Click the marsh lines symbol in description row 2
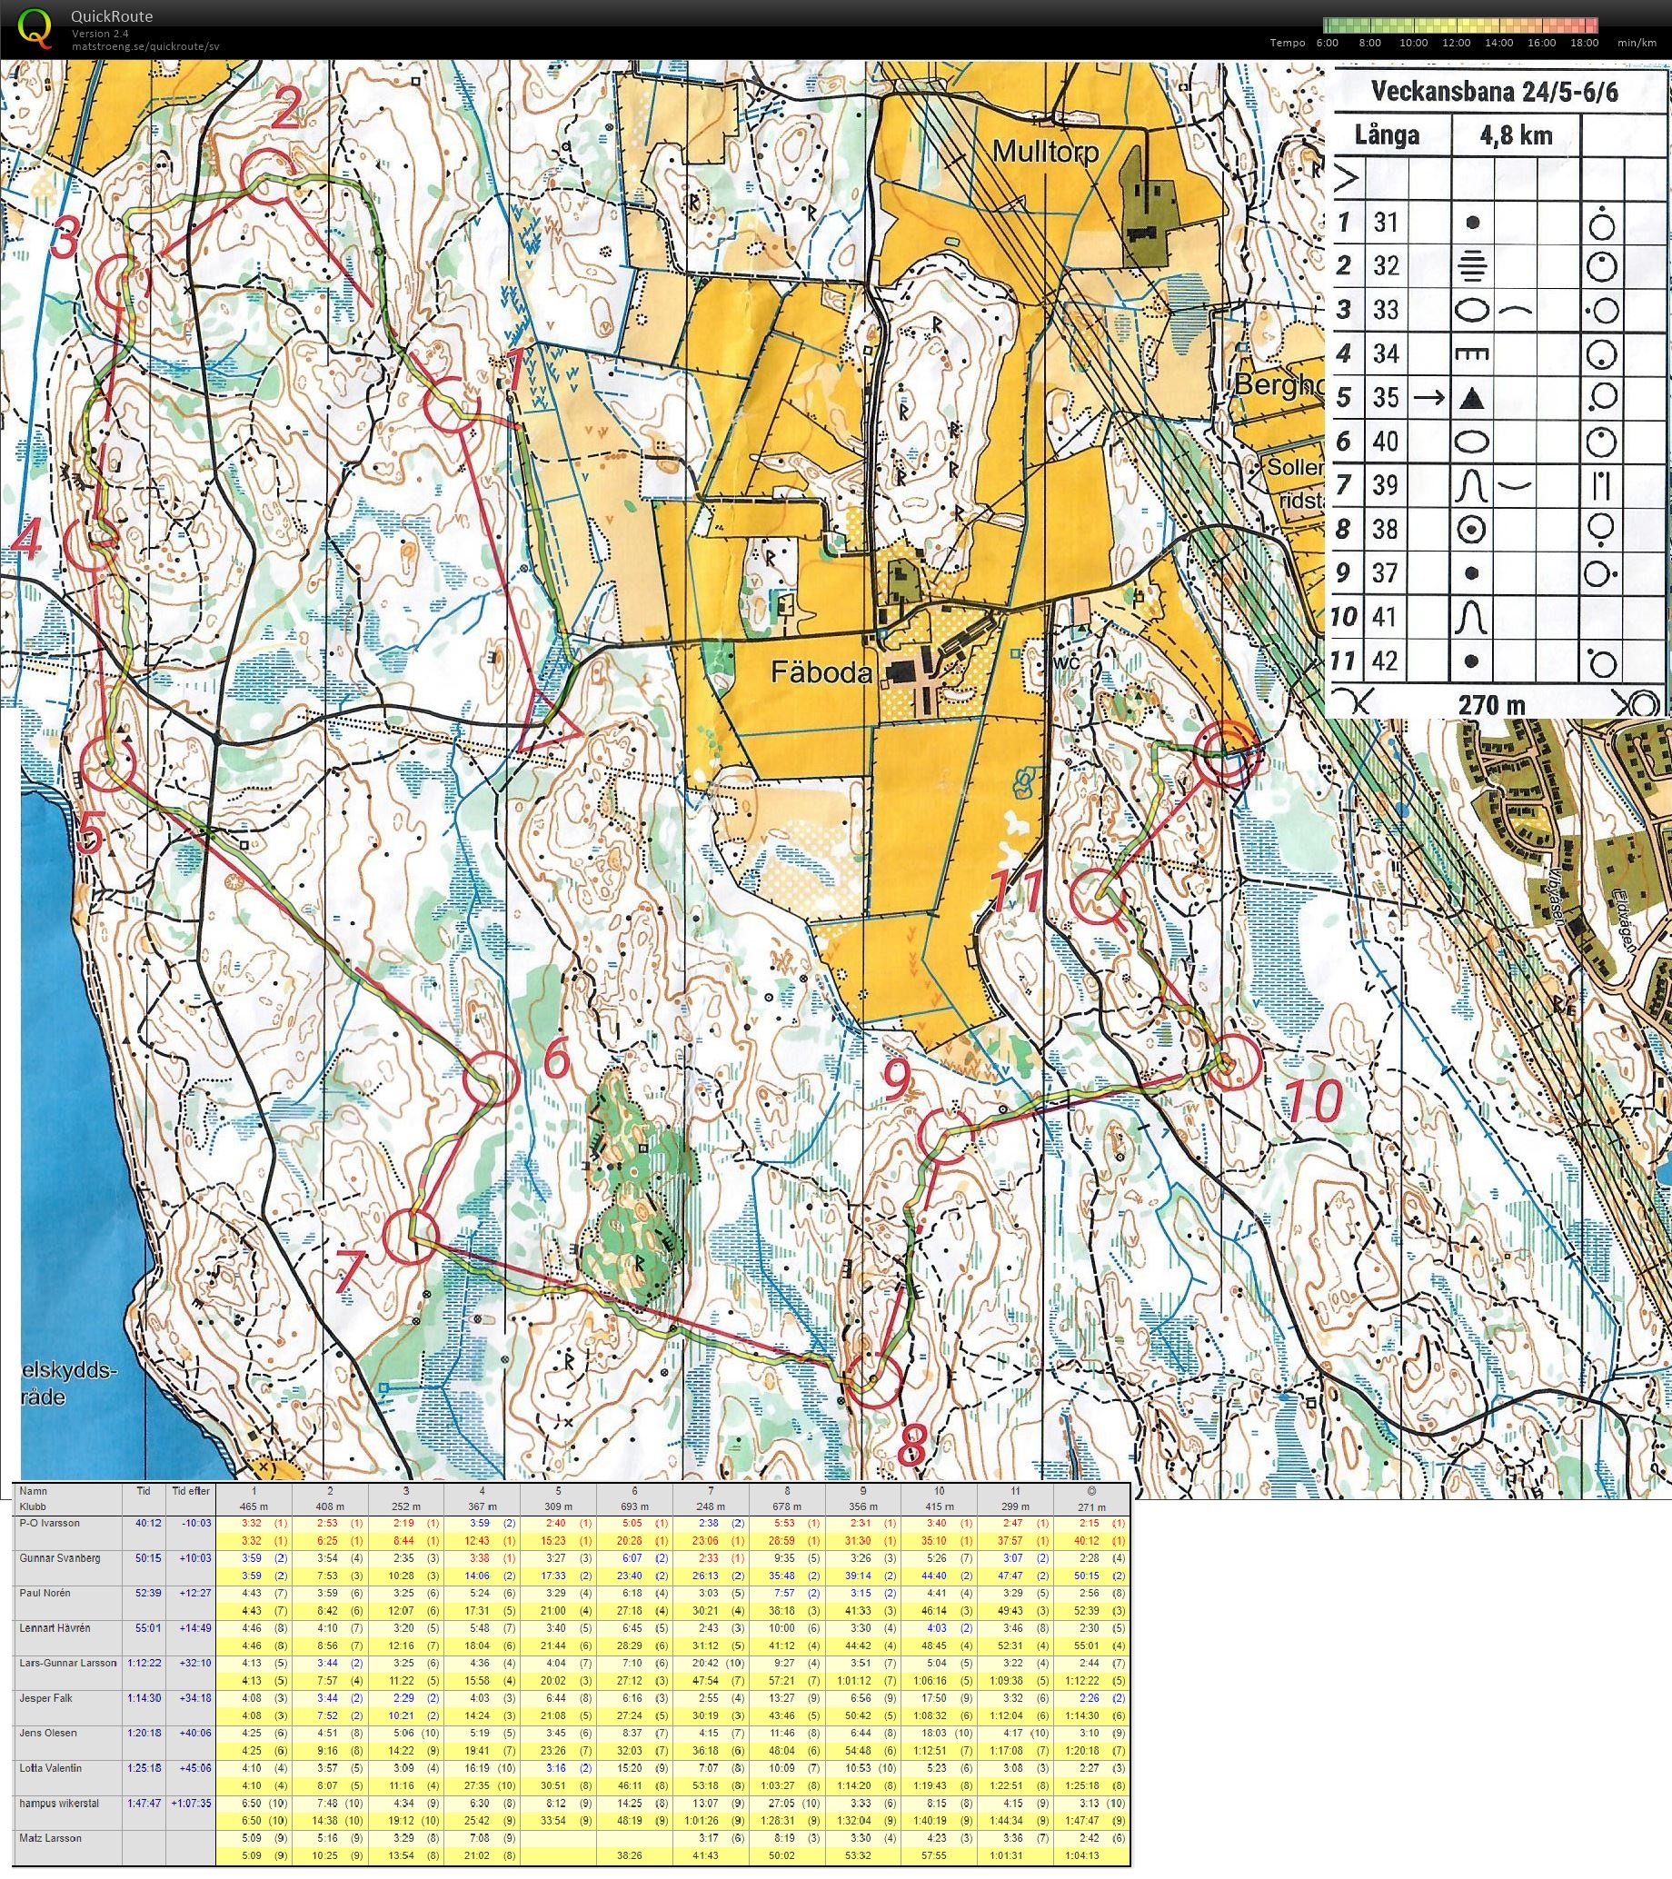This screenshot has width=1672, height=1879. [1472, 265]
